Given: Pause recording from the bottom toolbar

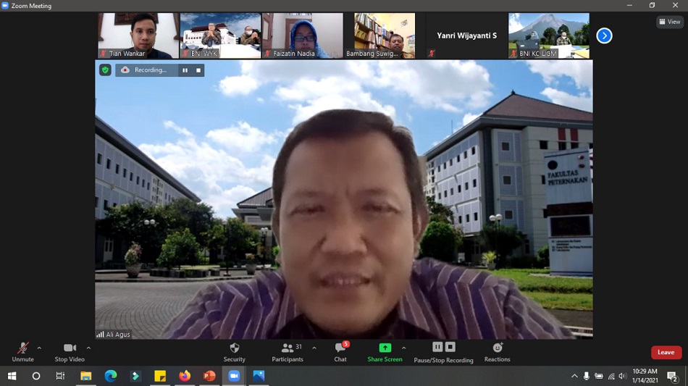Looking at the screenshot, I should pyautogui.click(x=437, y=348).
